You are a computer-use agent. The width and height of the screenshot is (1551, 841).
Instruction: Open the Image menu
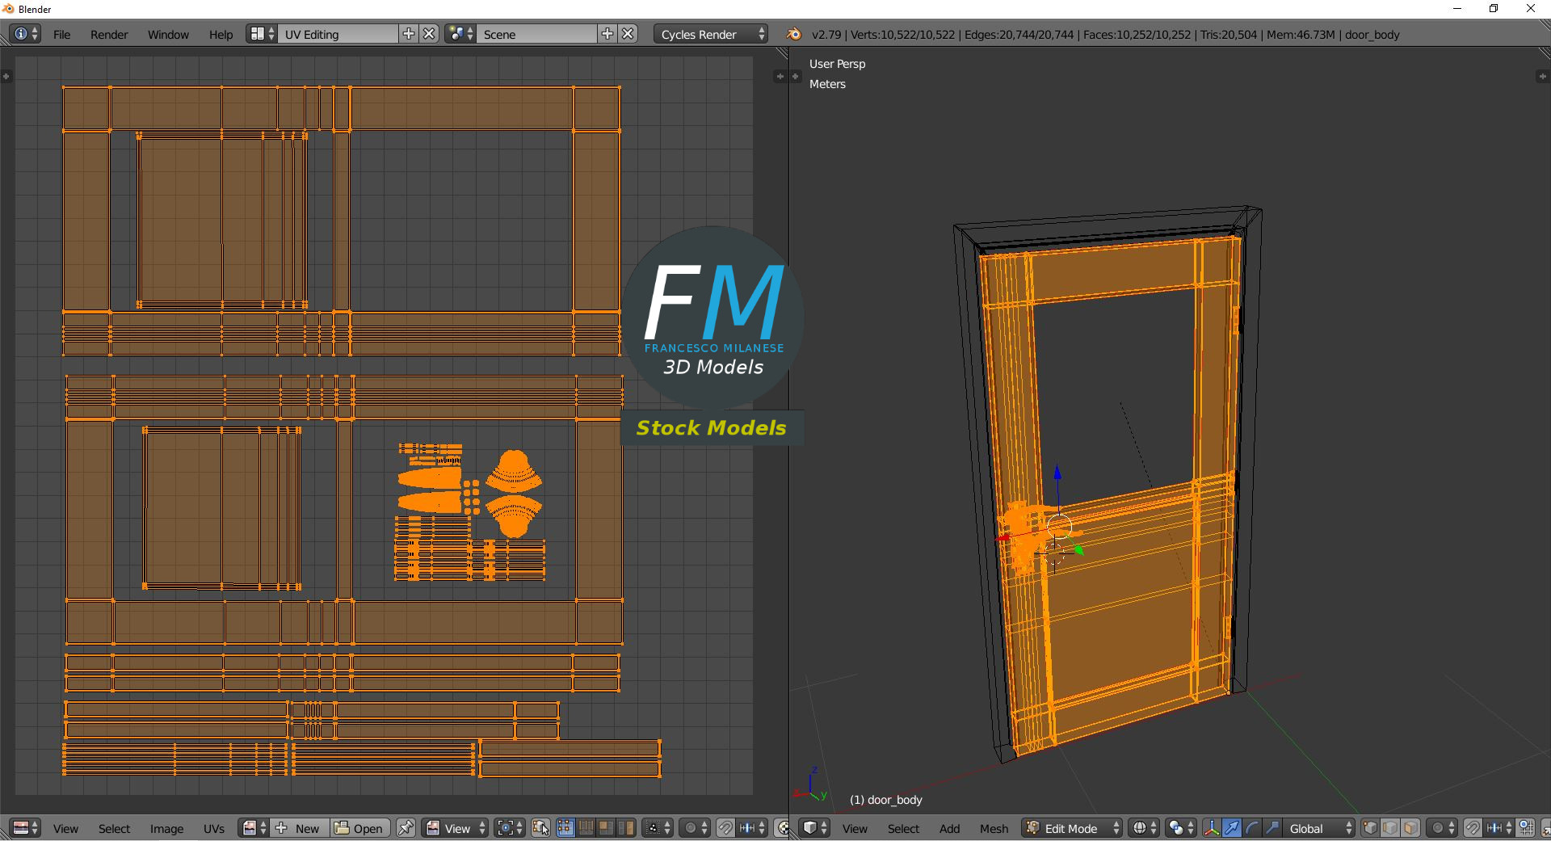(166, 829)
